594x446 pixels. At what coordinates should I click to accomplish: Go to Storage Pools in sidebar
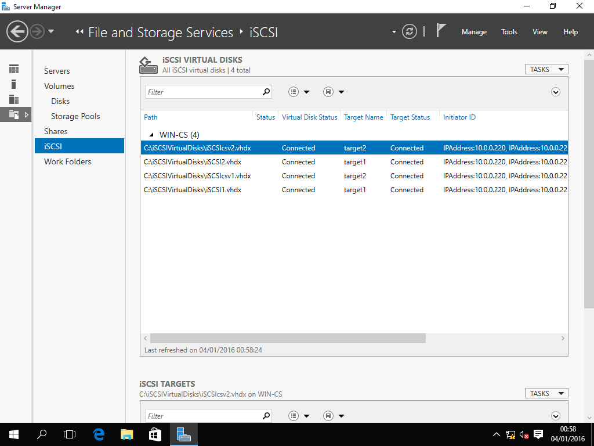75,116
